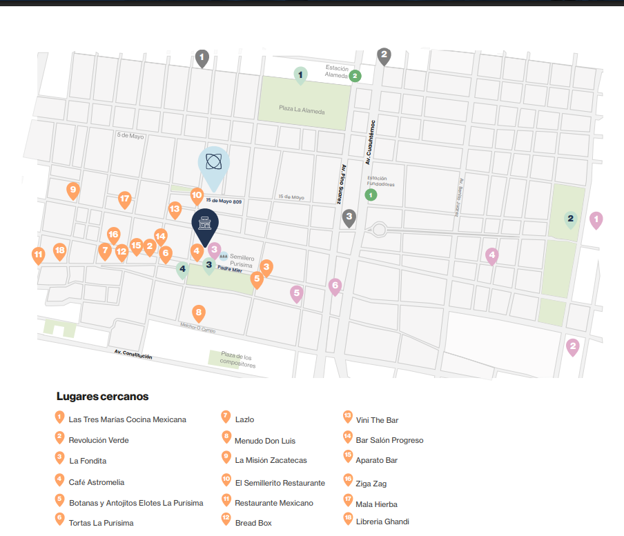Select green Estación Fundadores marker 1

371,195
